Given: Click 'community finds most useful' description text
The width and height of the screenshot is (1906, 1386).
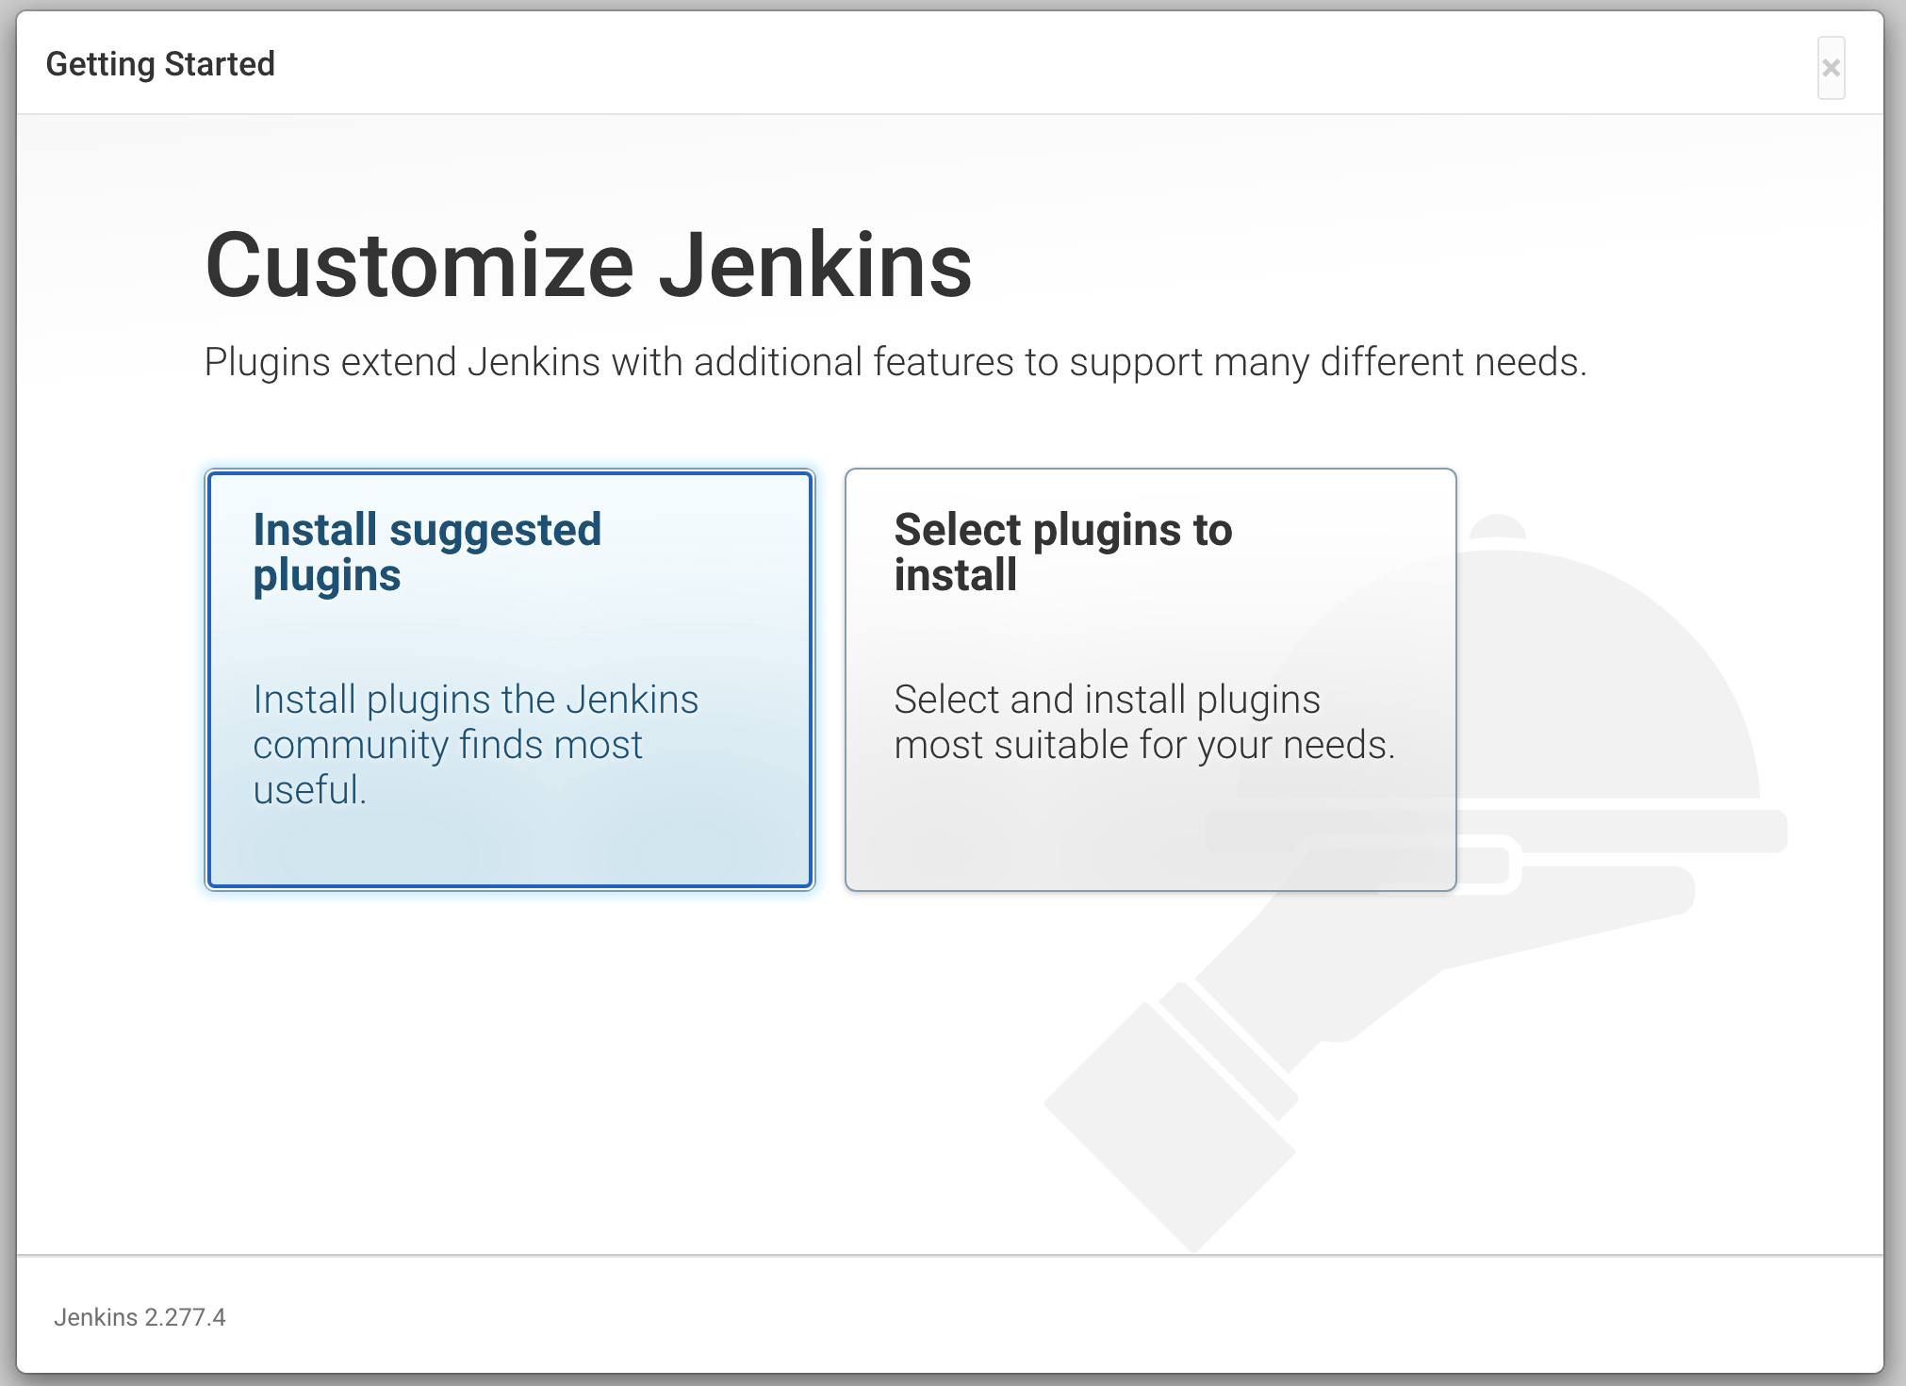Looking at the screenshot, I should point(448,745).
